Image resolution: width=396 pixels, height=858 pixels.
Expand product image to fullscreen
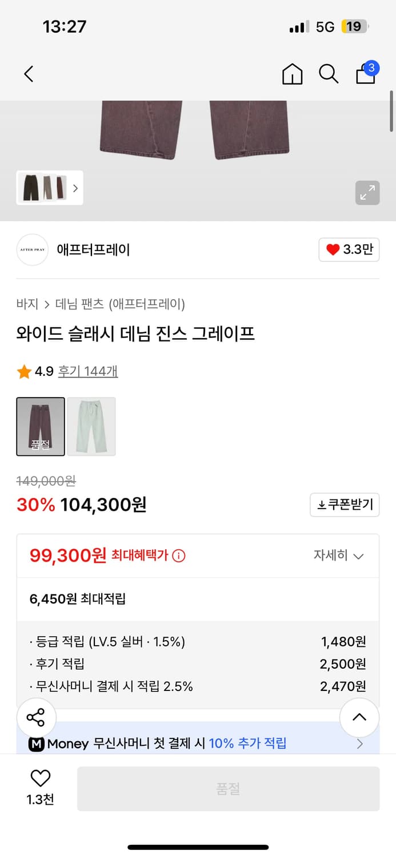pos(366,192)
